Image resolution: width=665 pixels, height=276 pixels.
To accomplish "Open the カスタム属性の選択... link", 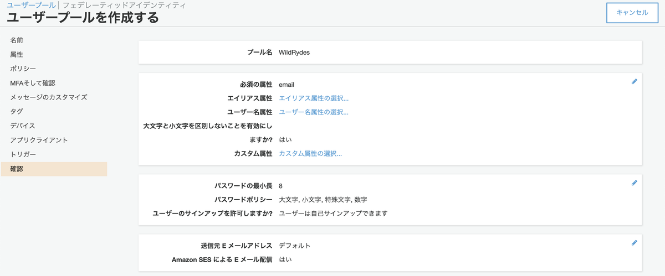I will (x=310, y=154).
